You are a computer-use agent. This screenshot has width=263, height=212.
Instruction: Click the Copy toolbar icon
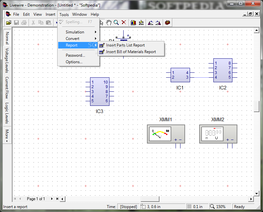41,23
